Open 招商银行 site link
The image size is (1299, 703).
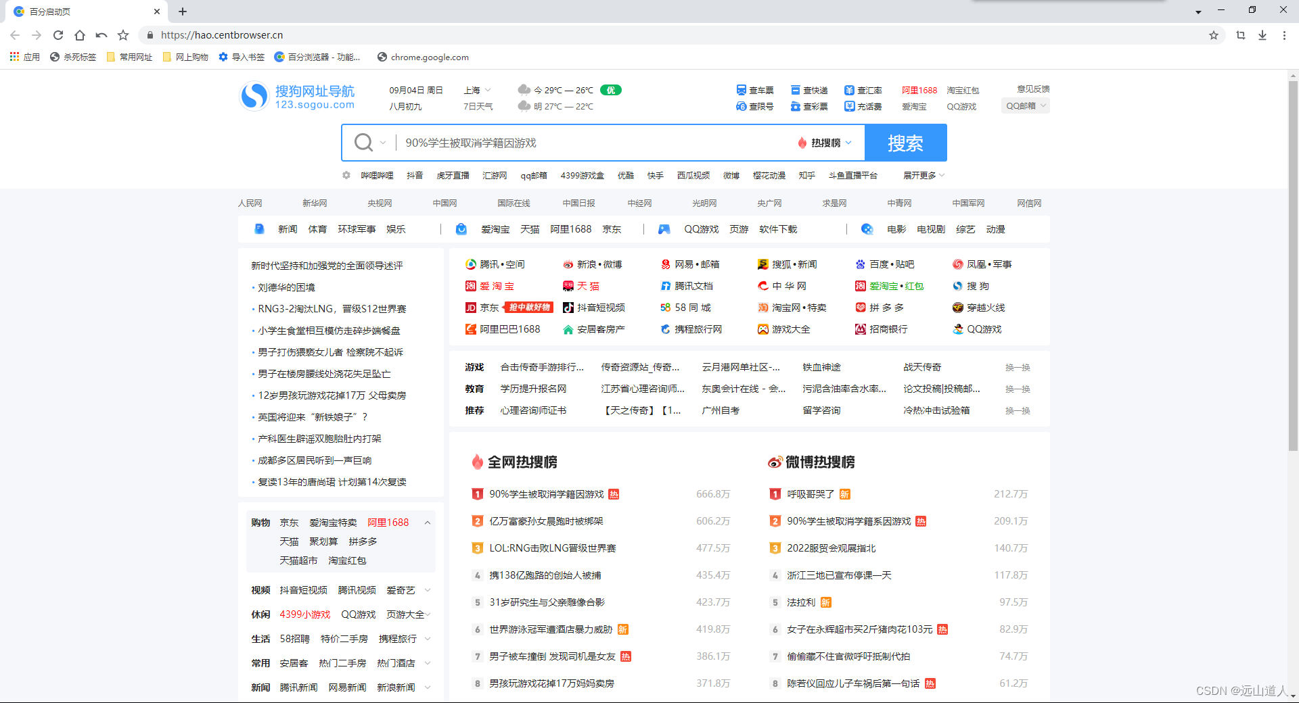(x=882, y=329)
